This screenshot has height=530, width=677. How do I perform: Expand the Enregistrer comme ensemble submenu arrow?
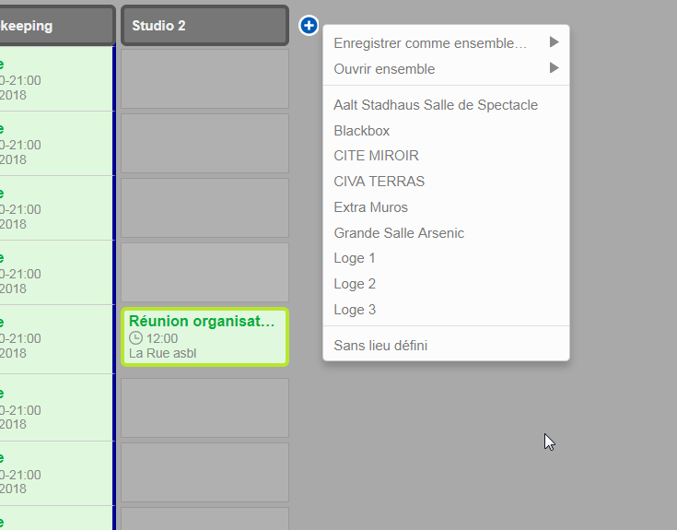[x=554, y=42]
